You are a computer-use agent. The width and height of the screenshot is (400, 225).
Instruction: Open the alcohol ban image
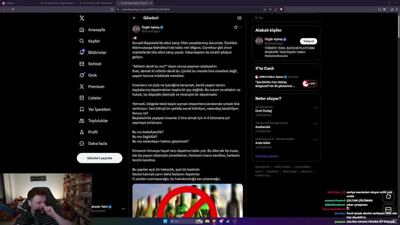click(x=187, y=200)
